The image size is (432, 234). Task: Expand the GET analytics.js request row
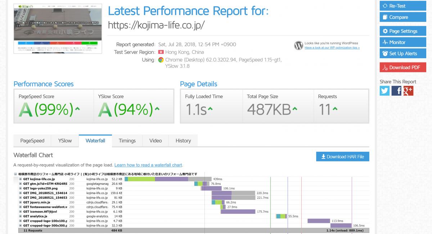point(21,216)
